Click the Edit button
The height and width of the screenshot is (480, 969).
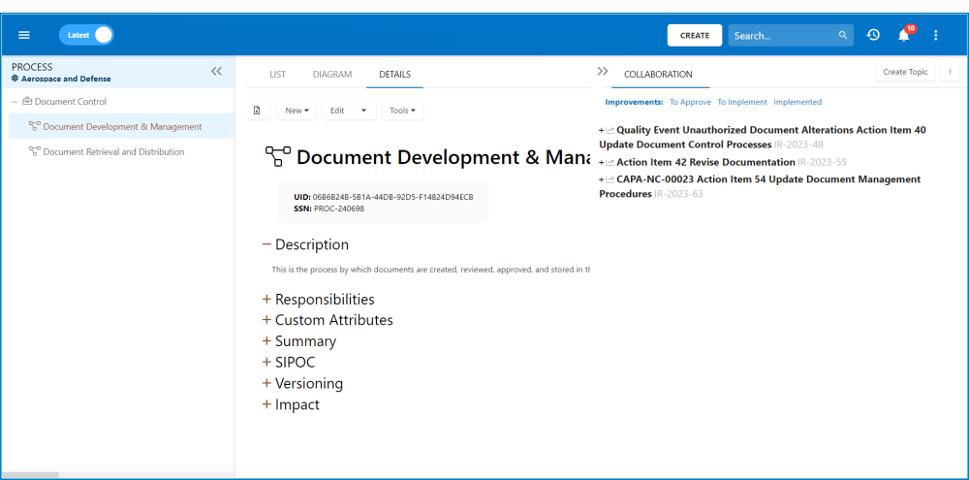pos(337,111)
